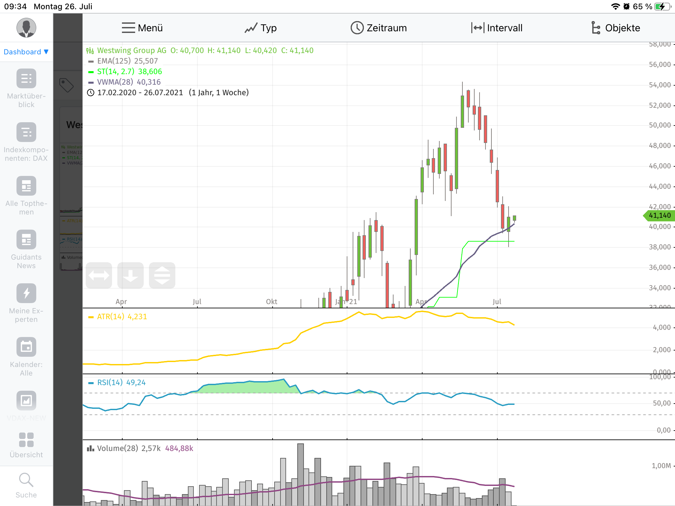Tap the price tag icon
The image size is (675, 506).
[x=66, y=85]
